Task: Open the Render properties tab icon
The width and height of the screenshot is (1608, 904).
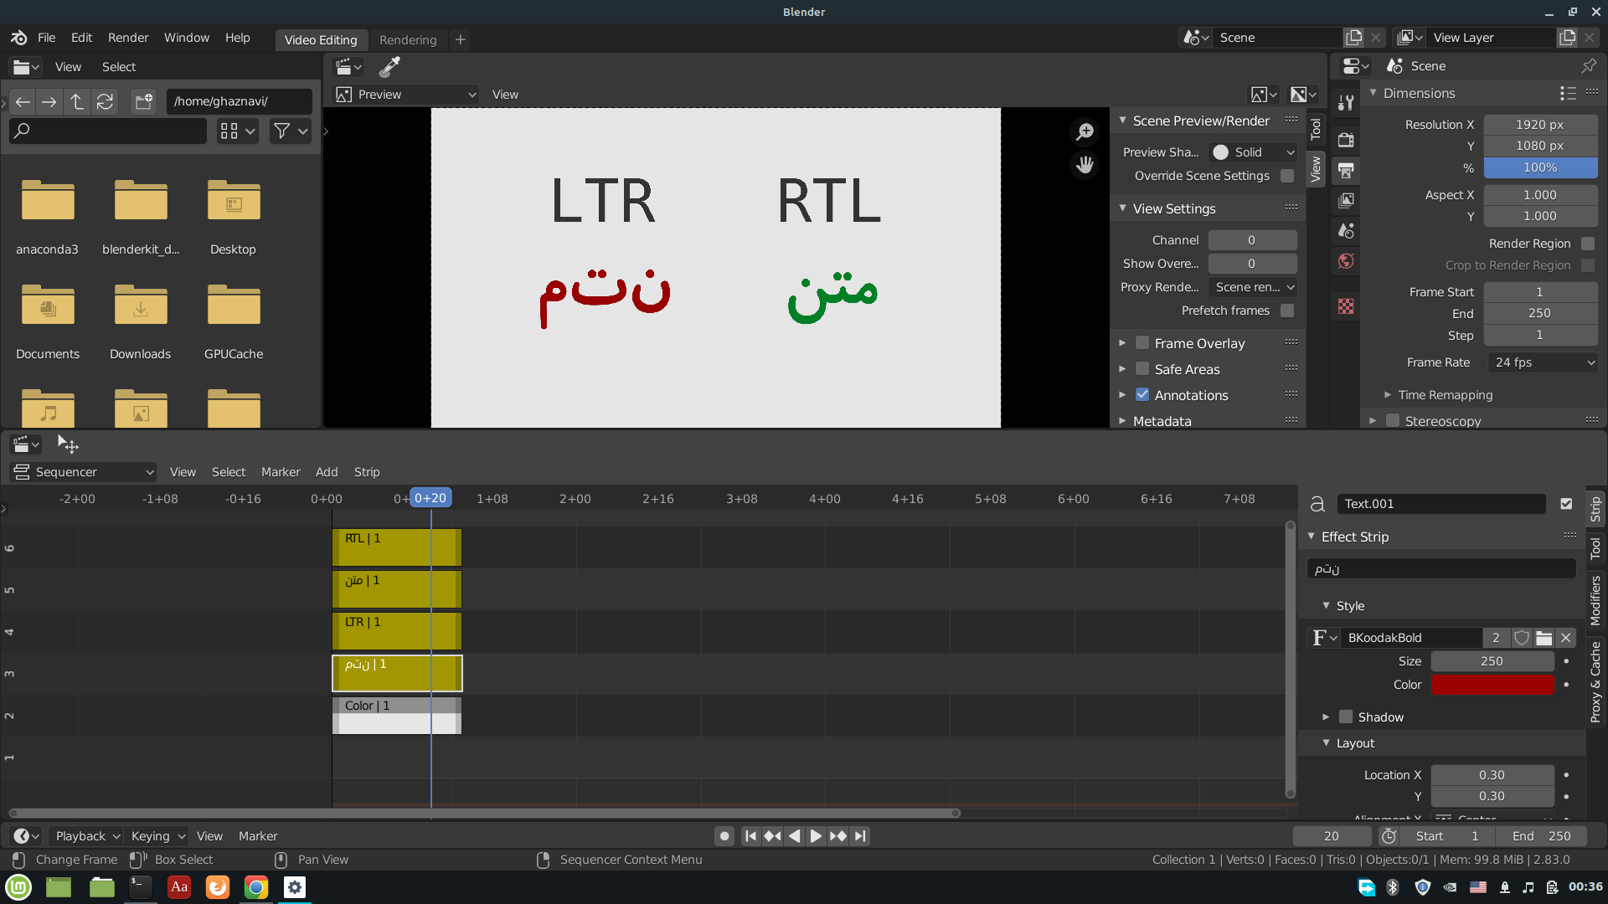Action: click(x=1346, y=140)
